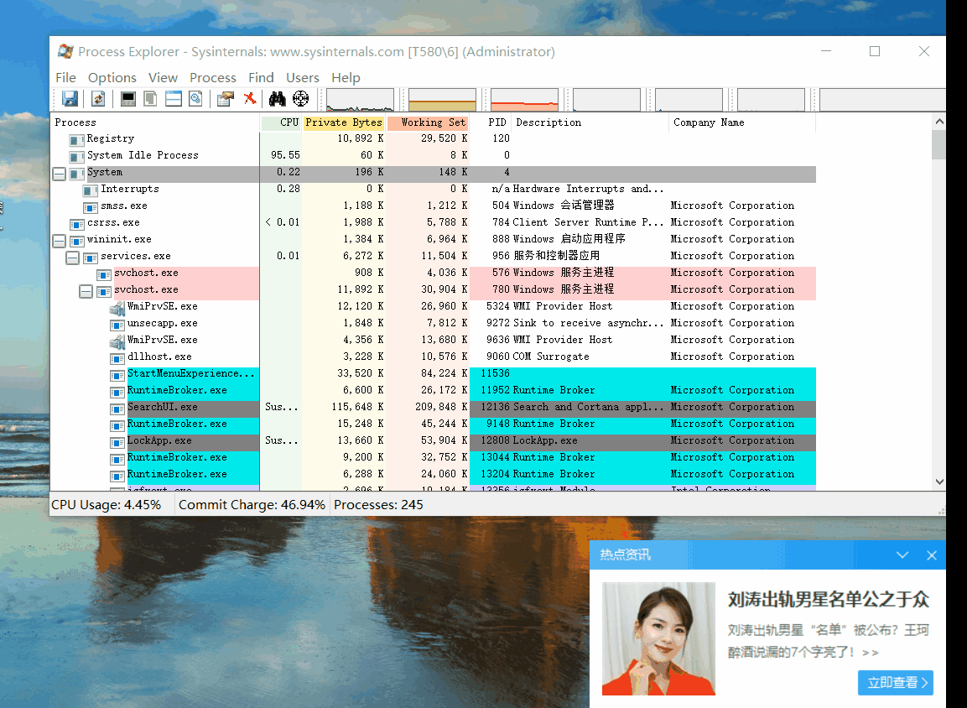This screenshot has width=967, height=708.
Task: Click scroll-down arrow of process list
Action: [x=939, y=482]
